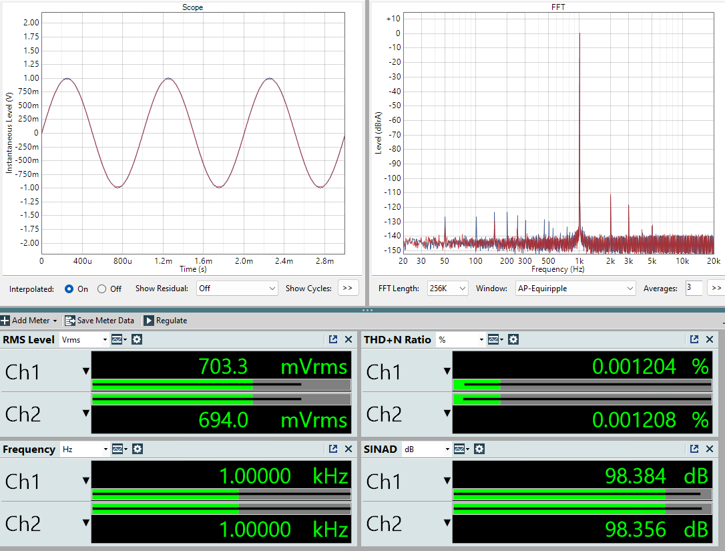Click the Add Meter plus icon
725x551 pixels.
[5, 320]
